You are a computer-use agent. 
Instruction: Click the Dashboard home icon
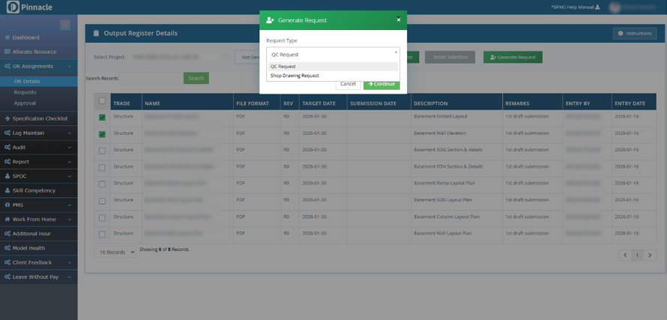pyautogui.click(x=7, y=37)
